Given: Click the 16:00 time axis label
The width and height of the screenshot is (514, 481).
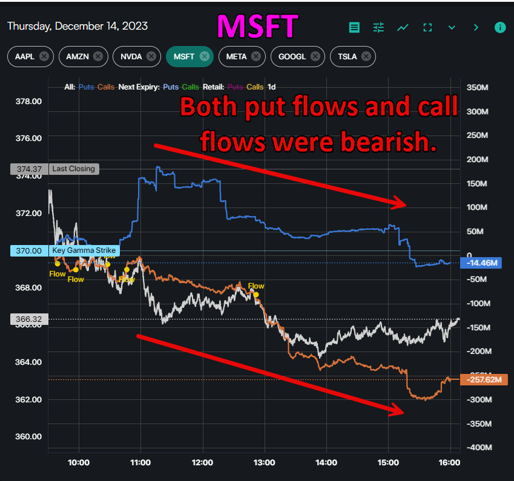Looking at the screenshot, I should [449, 462].
